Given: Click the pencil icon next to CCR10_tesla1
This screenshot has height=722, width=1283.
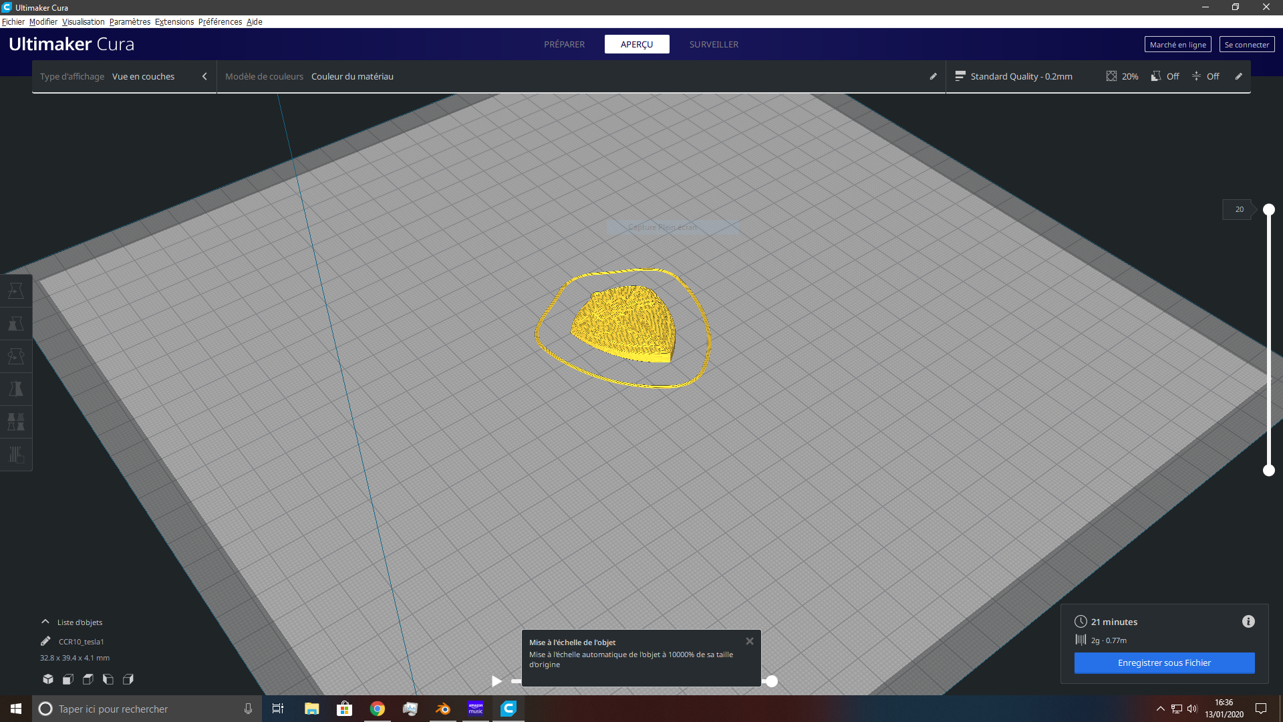Looking at the screenshot, I should pyautogui.click(x=45, y=641).
